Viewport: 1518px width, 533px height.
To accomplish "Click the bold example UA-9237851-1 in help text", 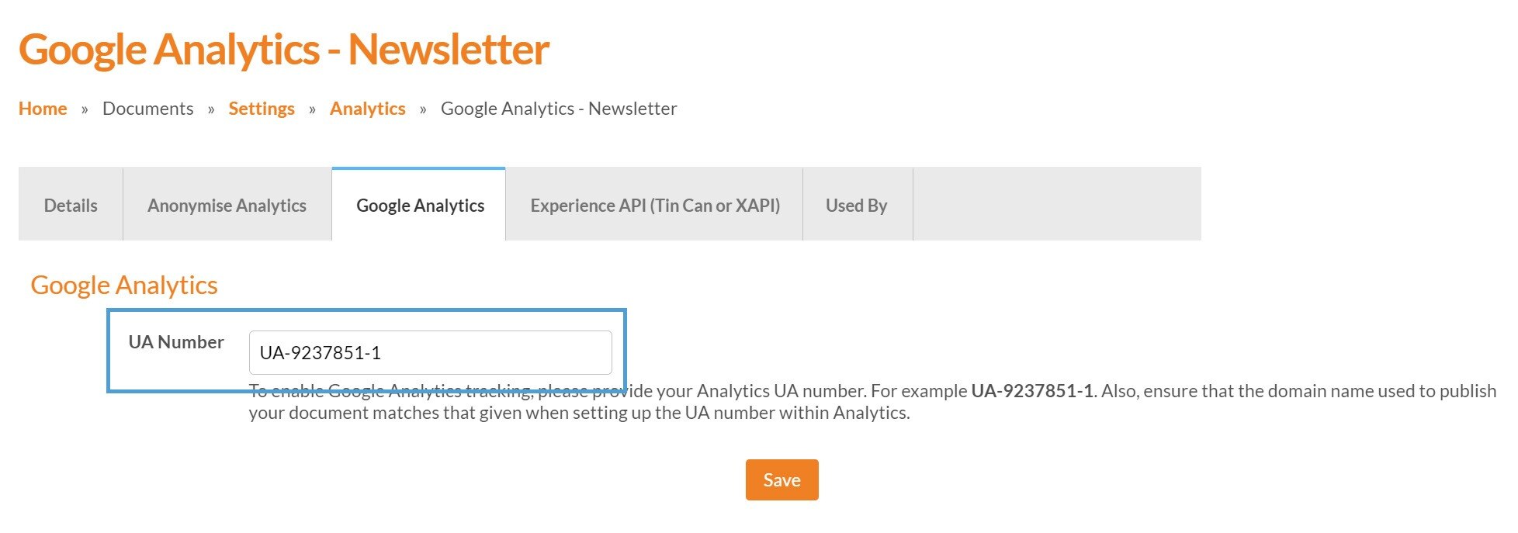I will click(1031, 391).
